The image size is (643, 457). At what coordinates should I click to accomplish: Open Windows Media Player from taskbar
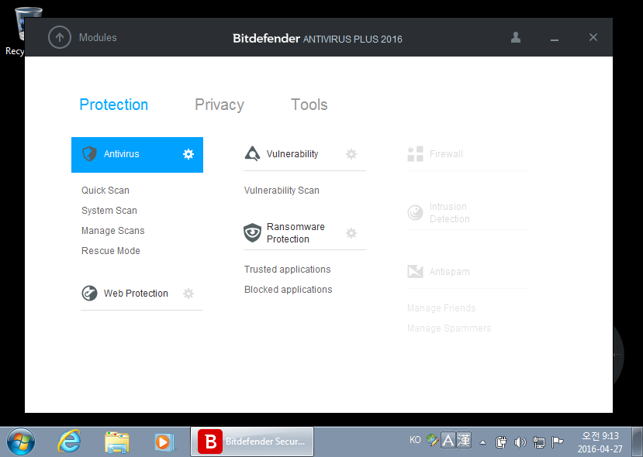164,442
